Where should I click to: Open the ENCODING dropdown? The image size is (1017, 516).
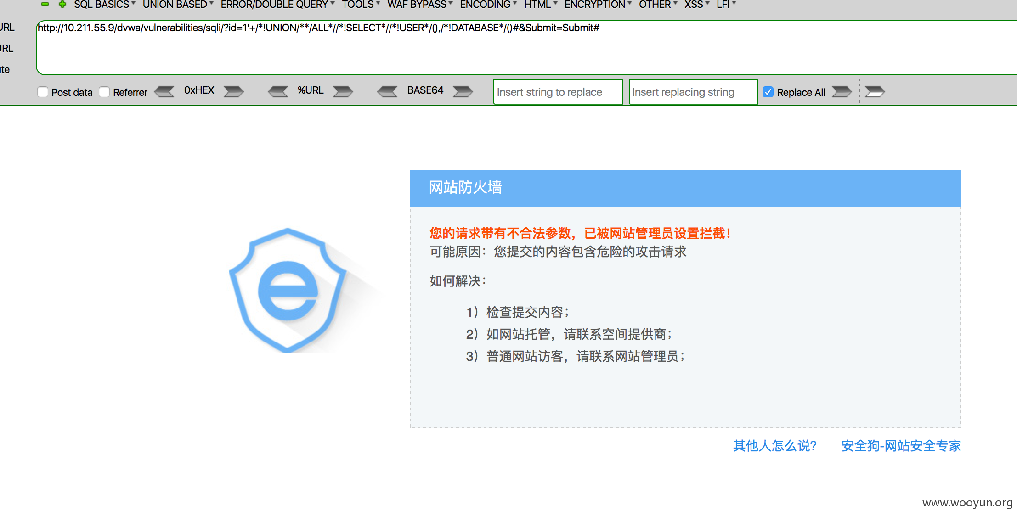point(489,5)
